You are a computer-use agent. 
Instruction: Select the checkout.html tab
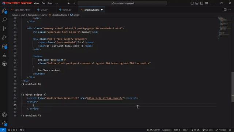92,10
